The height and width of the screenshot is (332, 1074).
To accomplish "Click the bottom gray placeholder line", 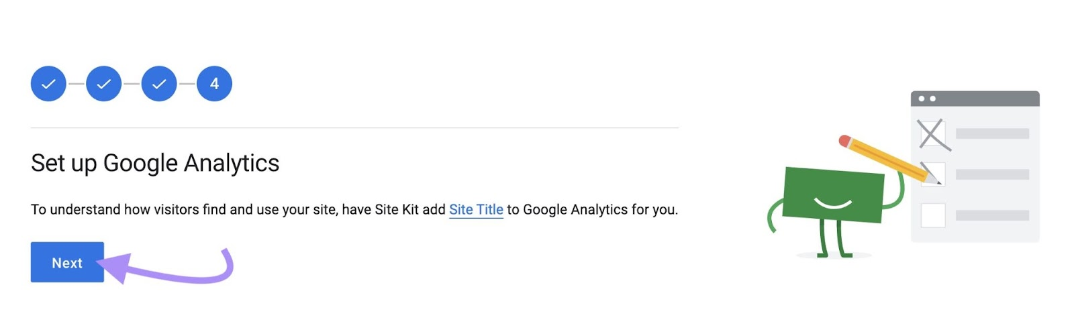I will (992, 215).
